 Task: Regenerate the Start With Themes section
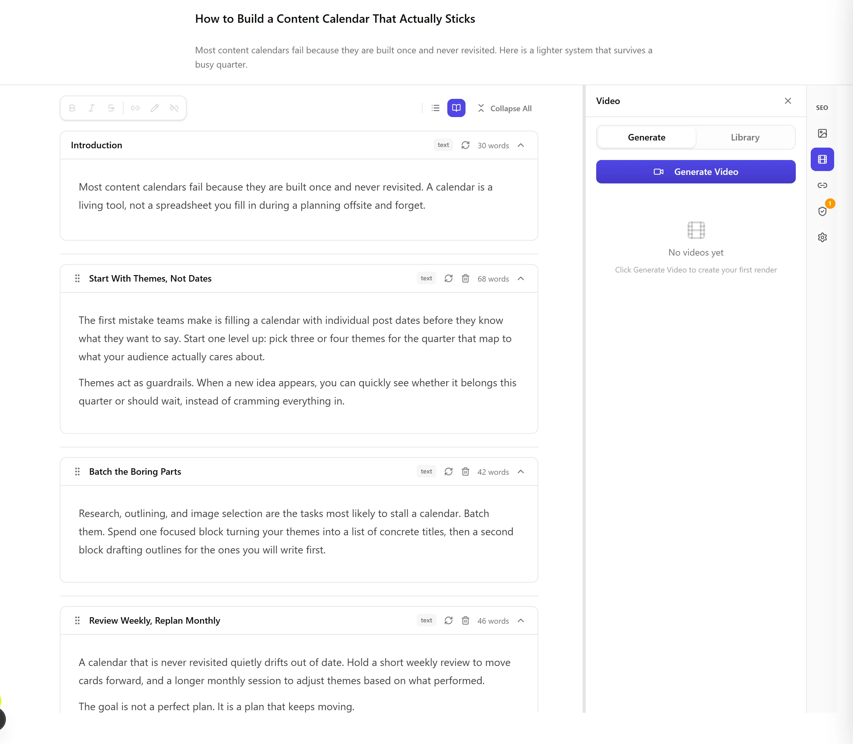pyautogui.click(x=448, y=278)
